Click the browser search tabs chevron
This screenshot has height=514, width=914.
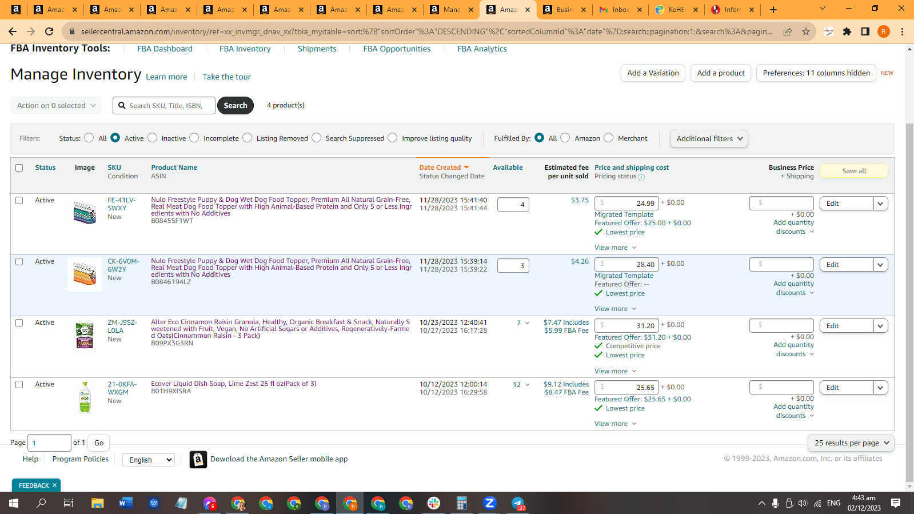(x=822, y=9)
